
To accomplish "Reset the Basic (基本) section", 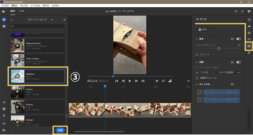I will click(x=233, y=39).
